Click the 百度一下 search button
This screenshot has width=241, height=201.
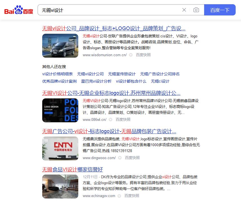(x=220, y=10)
